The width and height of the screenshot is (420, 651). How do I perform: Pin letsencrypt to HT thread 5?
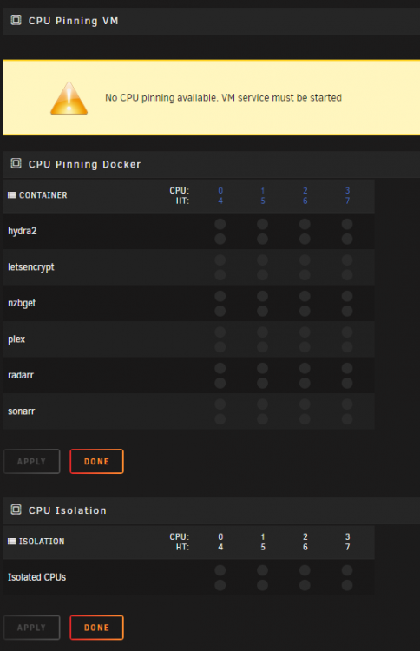(263, 275)
